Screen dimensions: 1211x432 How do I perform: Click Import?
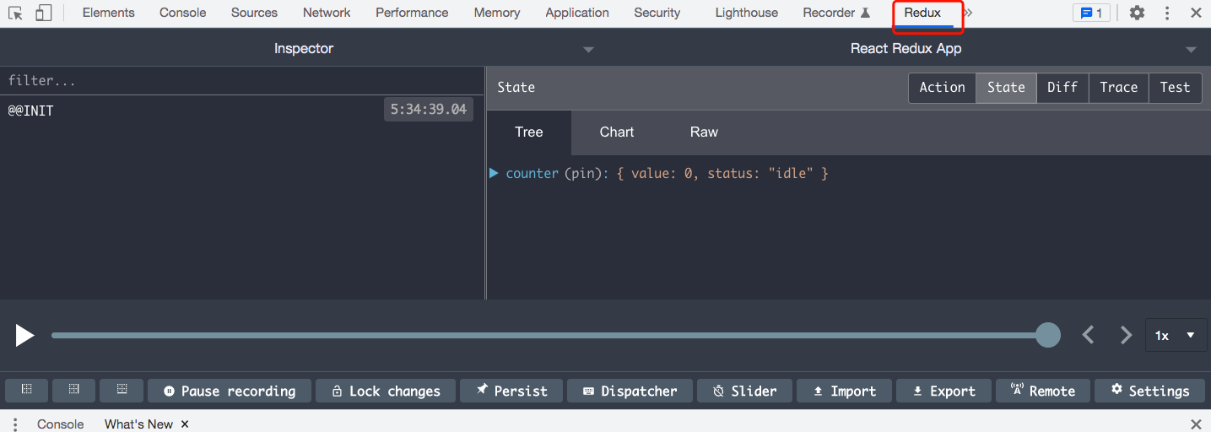pyautogui.click(x=844, y=391)
